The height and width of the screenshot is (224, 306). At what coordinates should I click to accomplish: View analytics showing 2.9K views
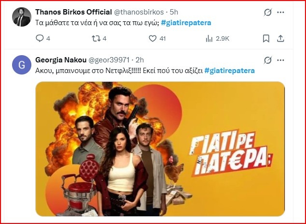pyautogui.click(x=209, y=38)
